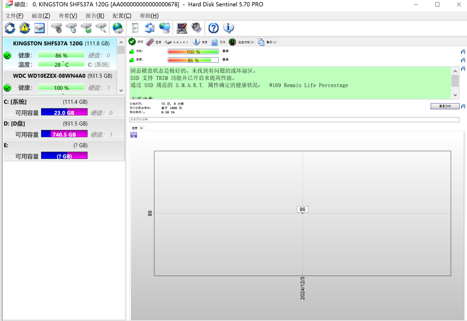Click the globe with monitor toolbar icon

pos(165,28)
